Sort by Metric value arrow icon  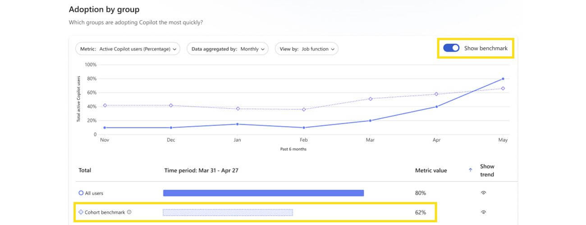470,170
